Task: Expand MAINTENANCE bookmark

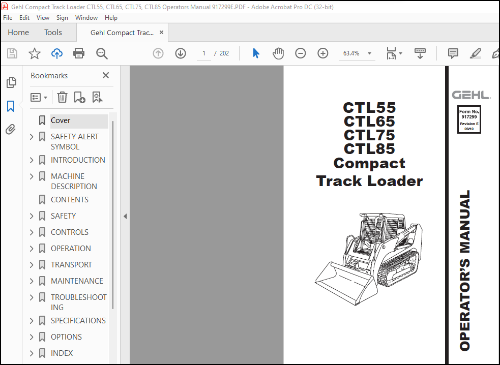Action: pyautogui.click(x=32, y=281)
